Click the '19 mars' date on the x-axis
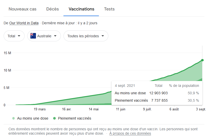 [x=40, y=109]
